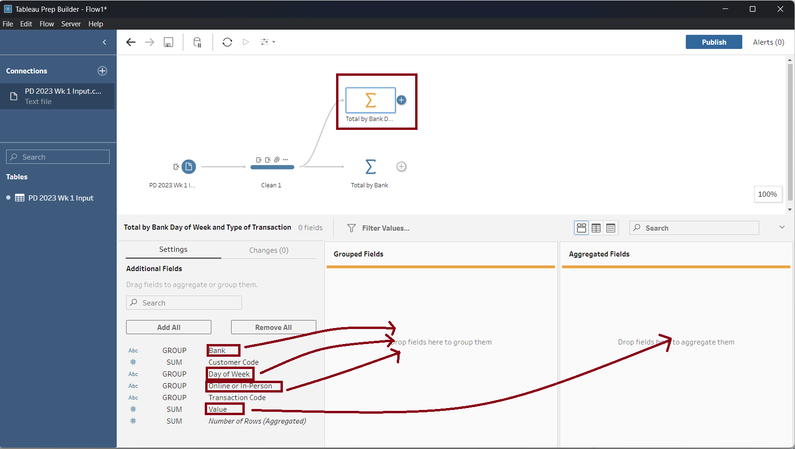Open the SUM aggregation dropdown for Value
This screenshot has height=449, width=795.
[x=174, y=409]
